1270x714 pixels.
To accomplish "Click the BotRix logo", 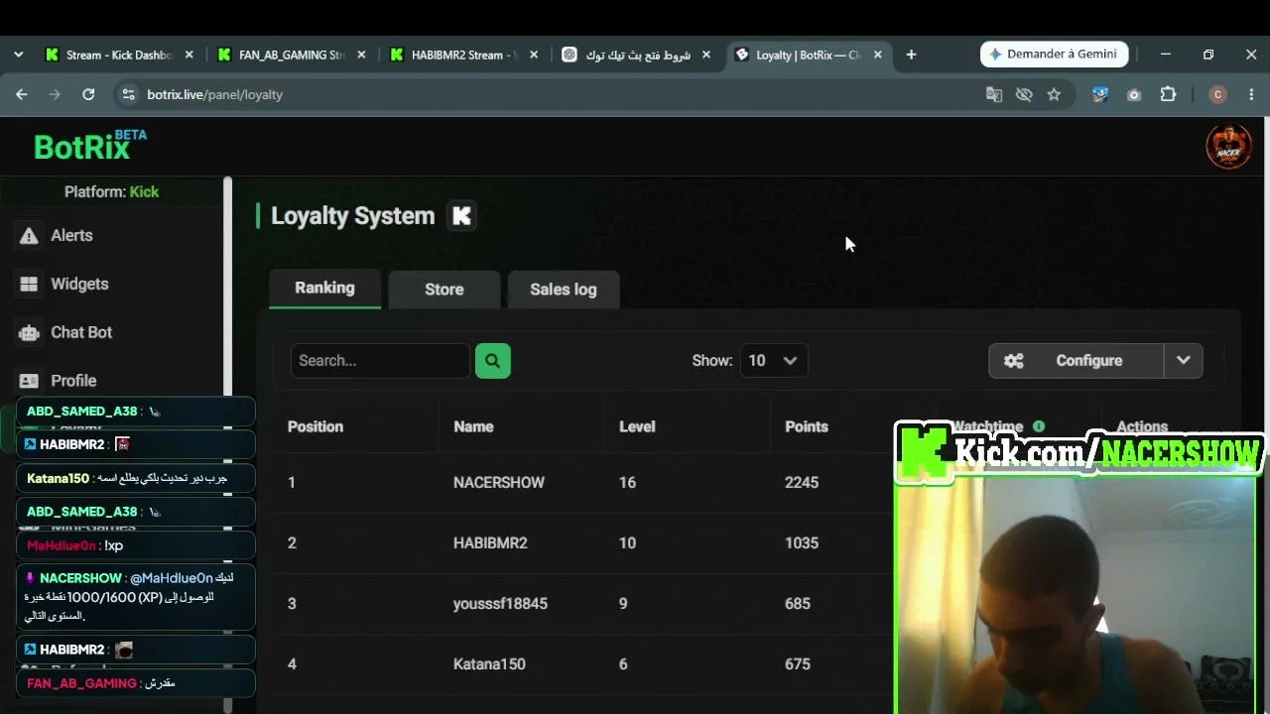I will pos(89,146).
